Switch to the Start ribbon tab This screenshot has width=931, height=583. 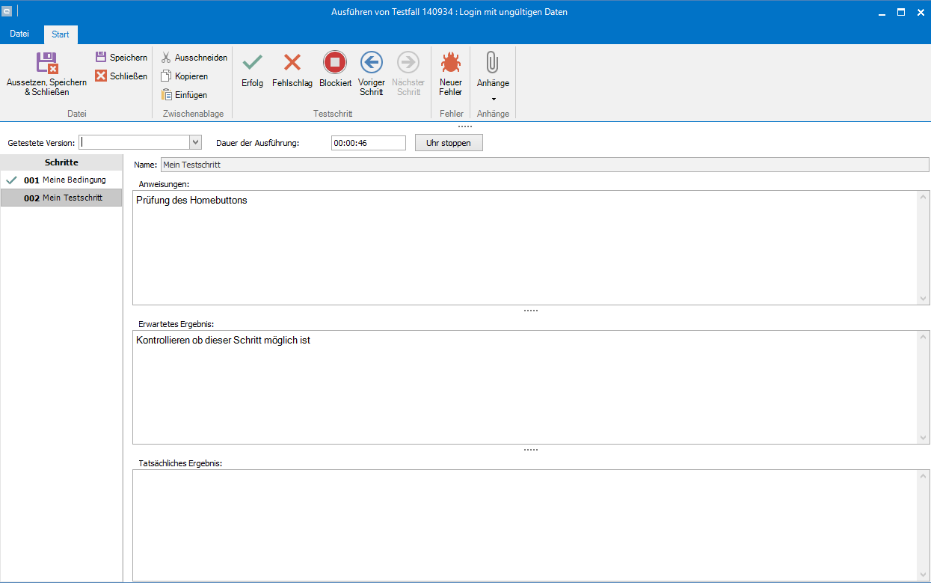[61, 34]
